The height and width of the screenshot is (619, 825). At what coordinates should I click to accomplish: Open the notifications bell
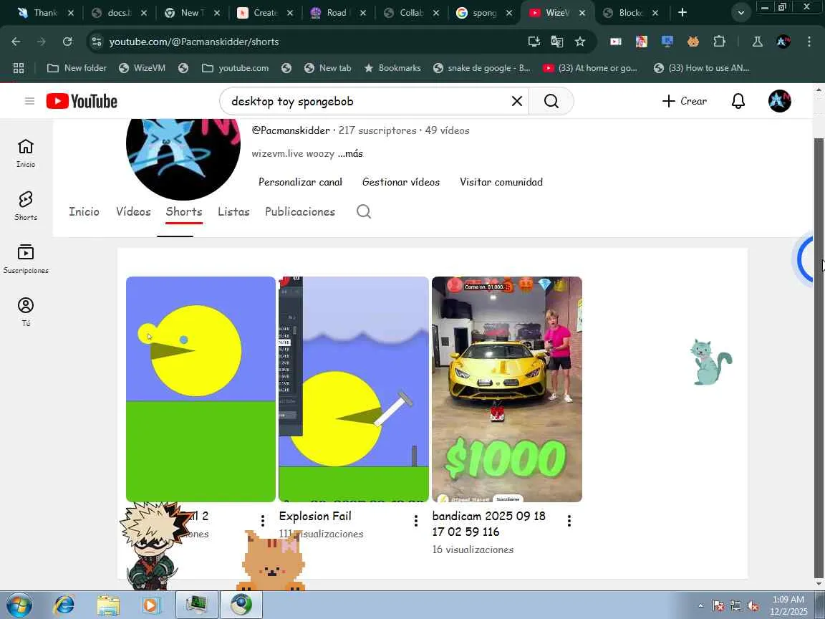click(x=738, y=101)
